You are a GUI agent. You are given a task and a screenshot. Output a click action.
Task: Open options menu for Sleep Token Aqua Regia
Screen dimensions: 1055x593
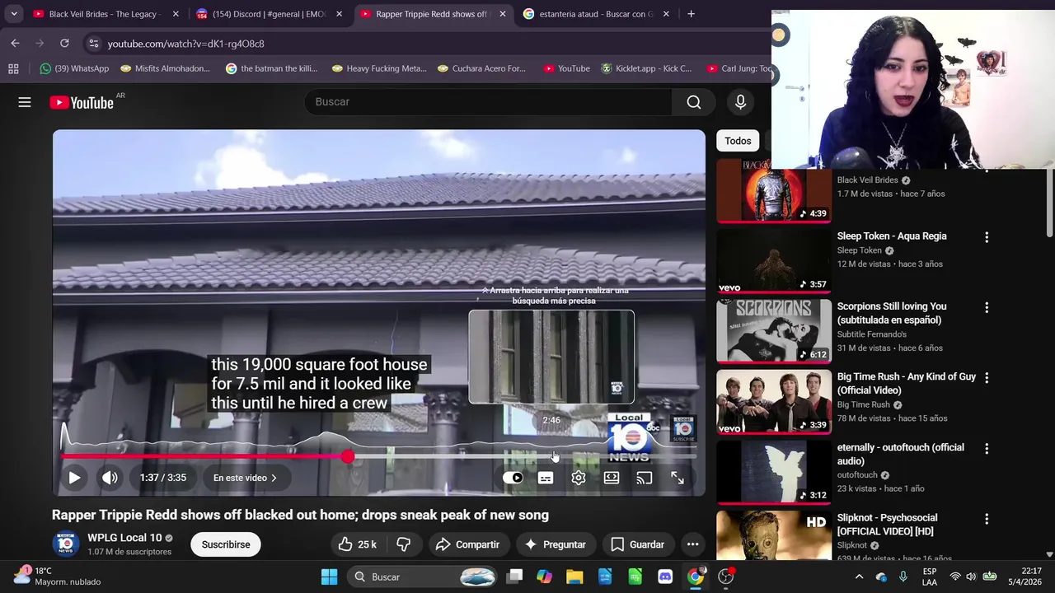point(986,237)
